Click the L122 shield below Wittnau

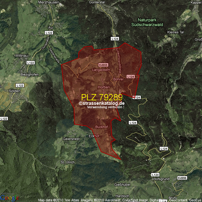pyautogui.click(x=31, y=63)
